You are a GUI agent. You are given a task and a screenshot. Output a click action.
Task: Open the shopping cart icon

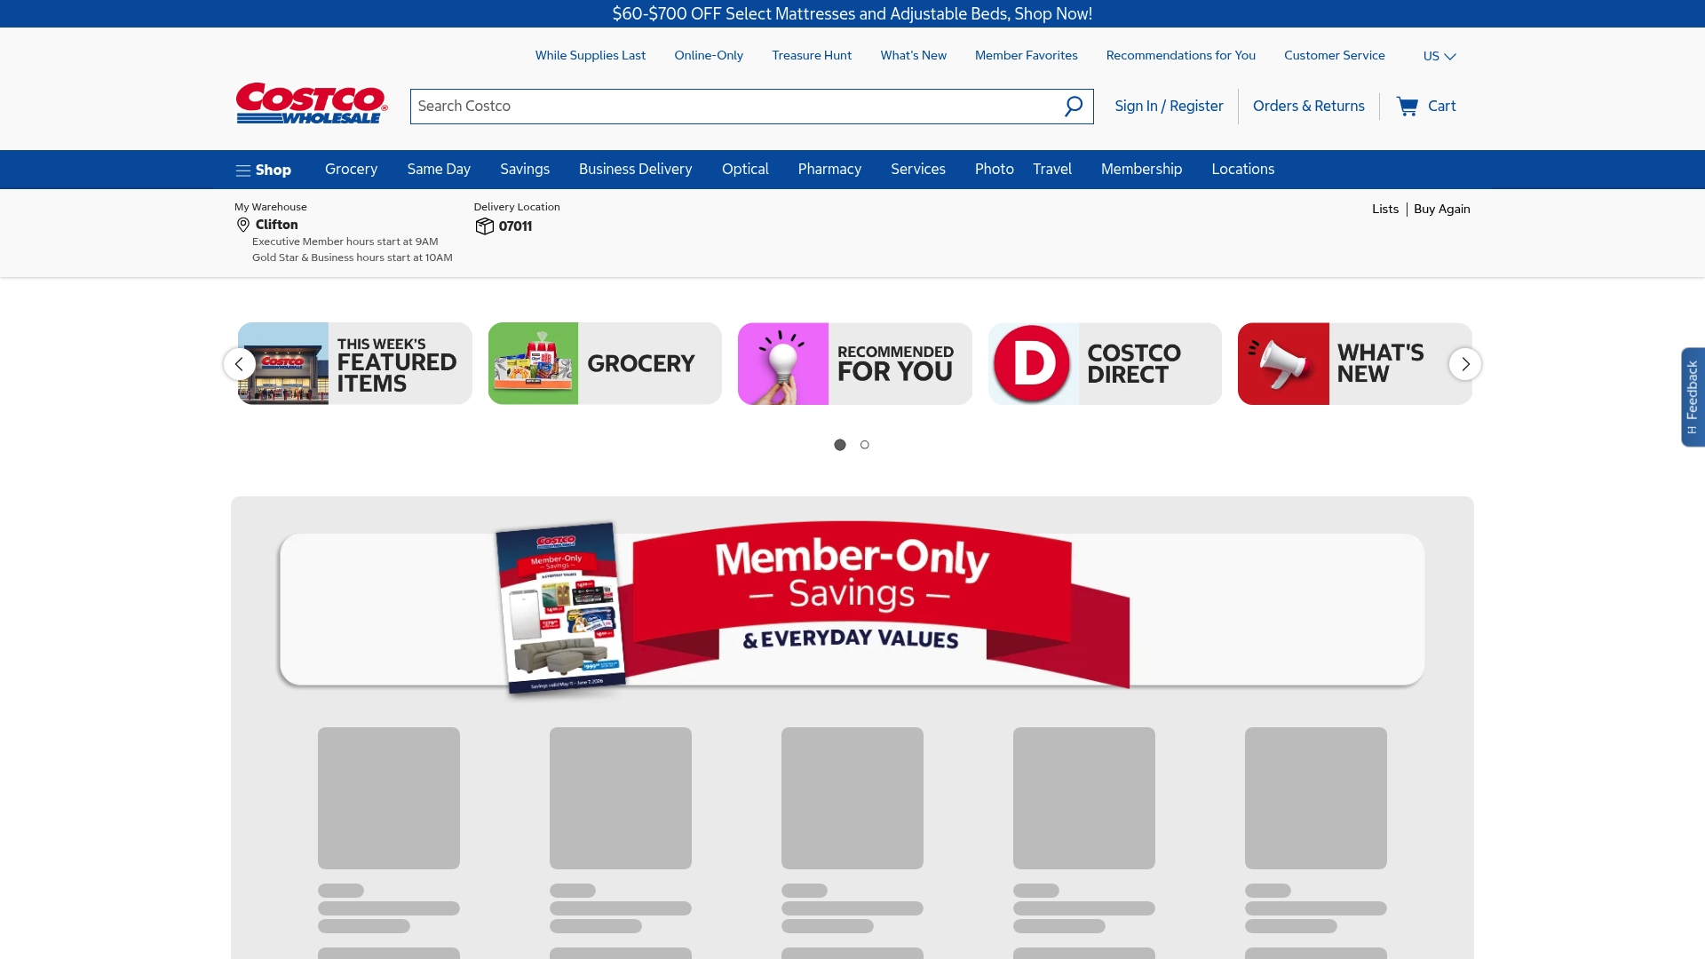click(x=1407, y=107)
